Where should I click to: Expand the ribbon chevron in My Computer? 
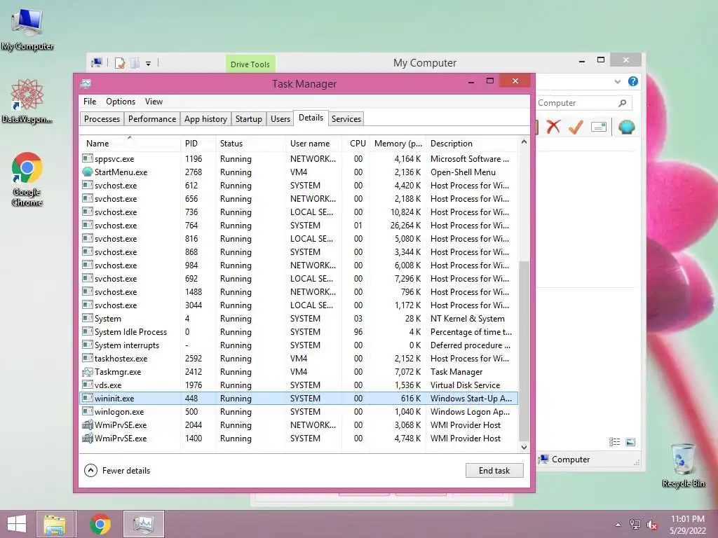(x=617, y=81)
